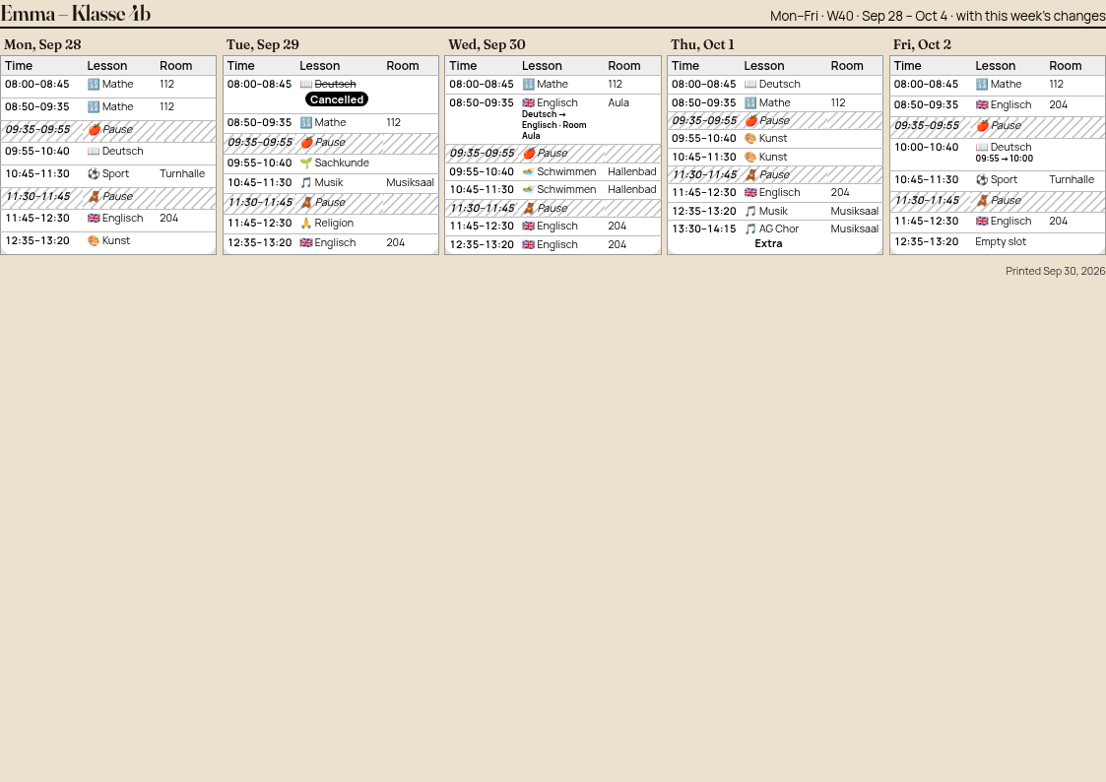Click "Turnhalle" in Monday's Sport row

[182, 173]
